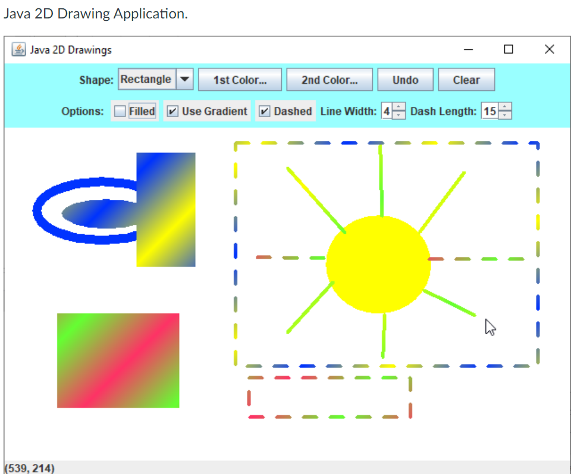Open the 2nd Color picker
This screenshot has width=571, height=474.
tap(330, 79)
